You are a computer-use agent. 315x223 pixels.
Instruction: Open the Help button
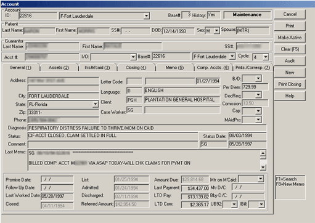[290, 96]
